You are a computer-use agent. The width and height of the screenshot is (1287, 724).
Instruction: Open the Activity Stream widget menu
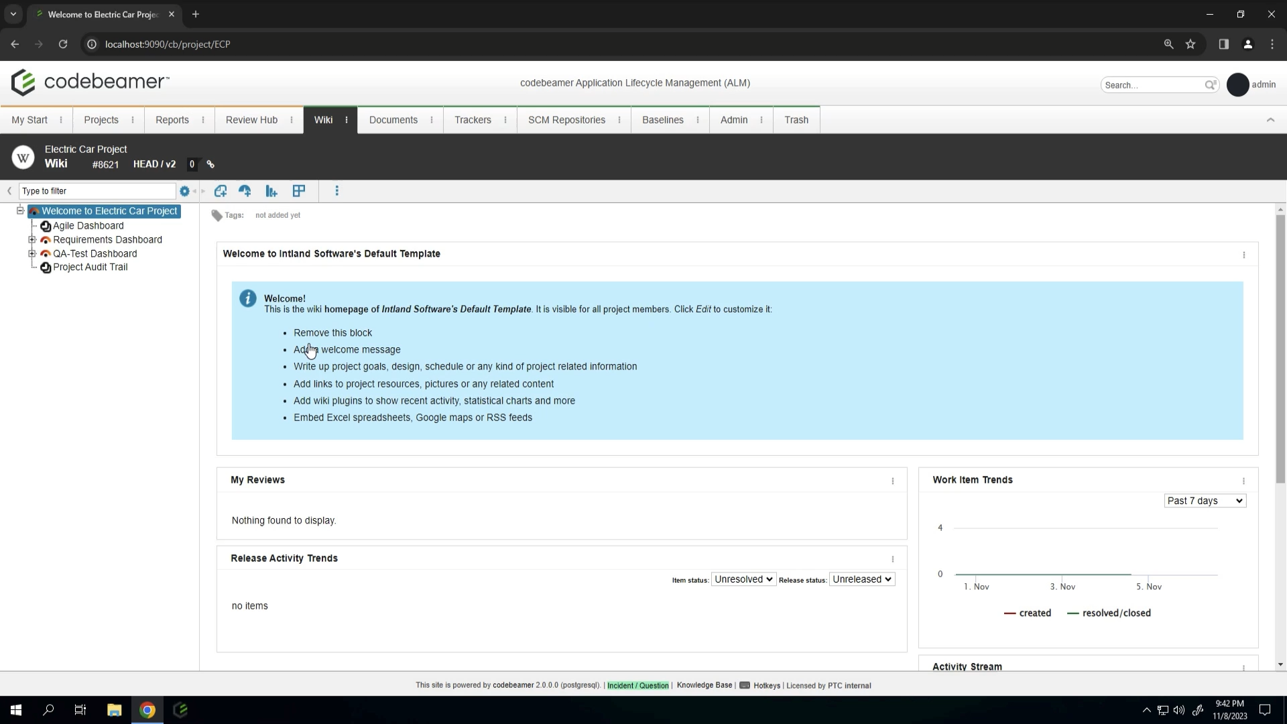point(1244,667)
